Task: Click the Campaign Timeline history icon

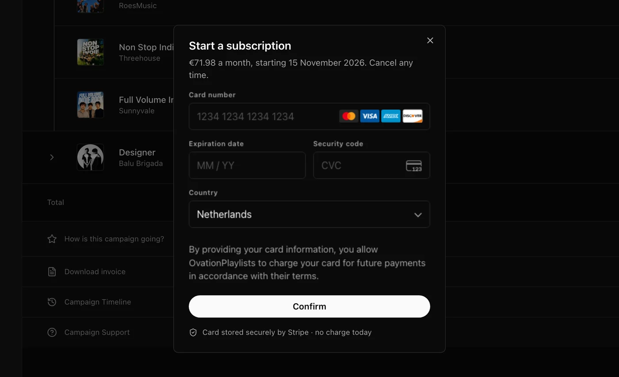Action: 52,302
